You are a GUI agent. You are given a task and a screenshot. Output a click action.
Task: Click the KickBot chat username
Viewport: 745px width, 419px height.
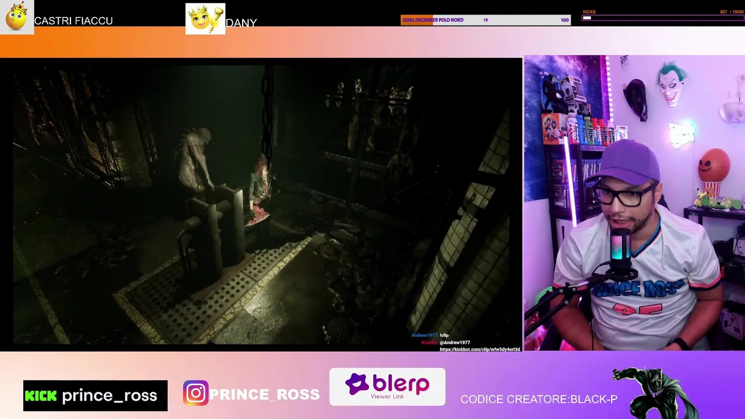[430, 343]
